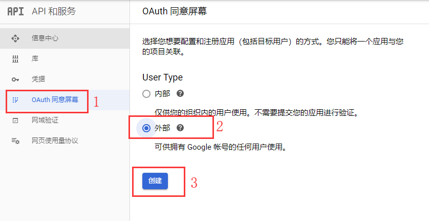Click the 凭据 key icon
This screenshot has height=221, width=429.
click(x=15, y=79)
